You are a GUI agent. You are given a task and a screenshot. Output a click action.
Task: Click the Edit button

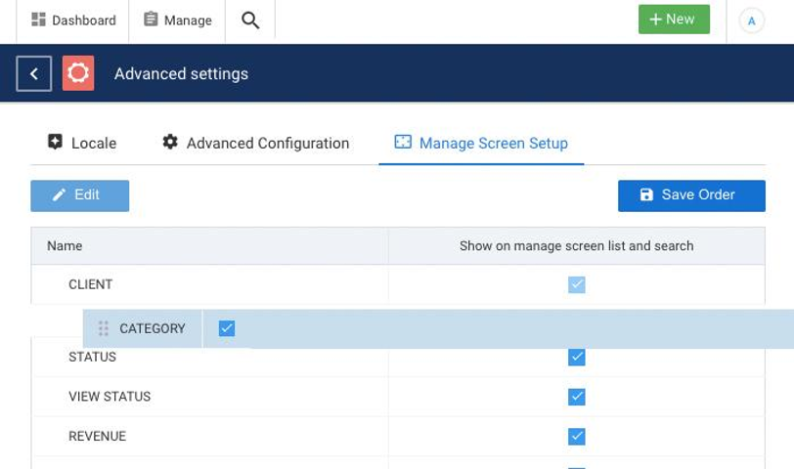pos(79,195)
